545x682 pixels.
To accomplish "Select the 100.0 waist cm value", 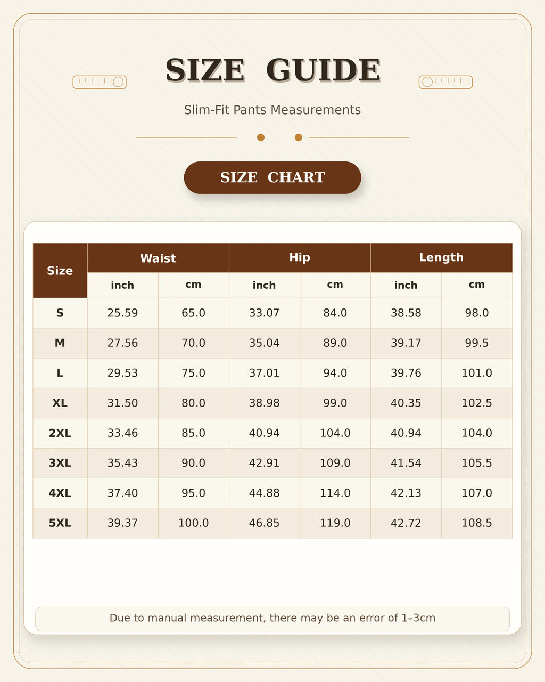I will pyautogui.click(x=193, y=523).
